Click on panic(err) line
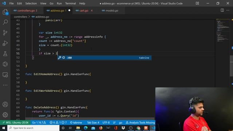 pyautogui.click(x=54, y=20)
